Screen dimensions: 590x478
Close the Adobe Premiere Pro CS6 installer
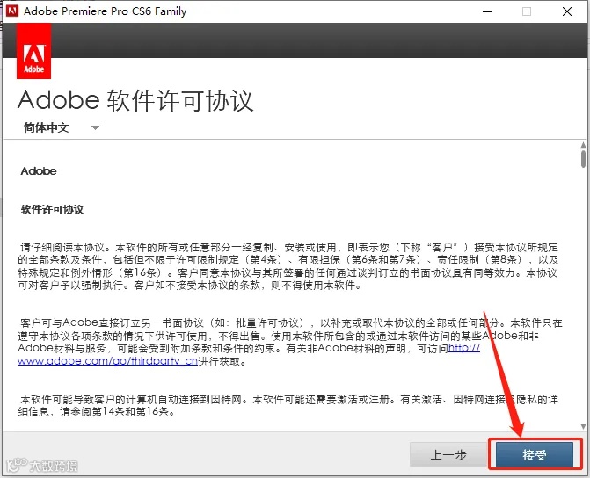(567, 11)
